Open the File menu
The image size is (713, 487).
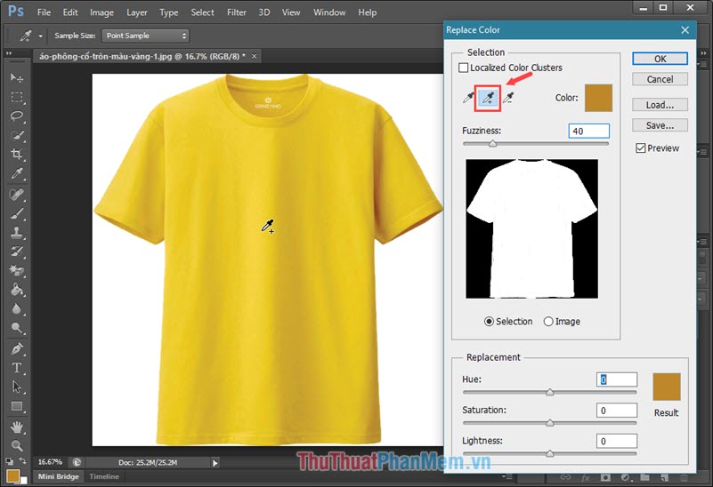click(x=44, y=12)
